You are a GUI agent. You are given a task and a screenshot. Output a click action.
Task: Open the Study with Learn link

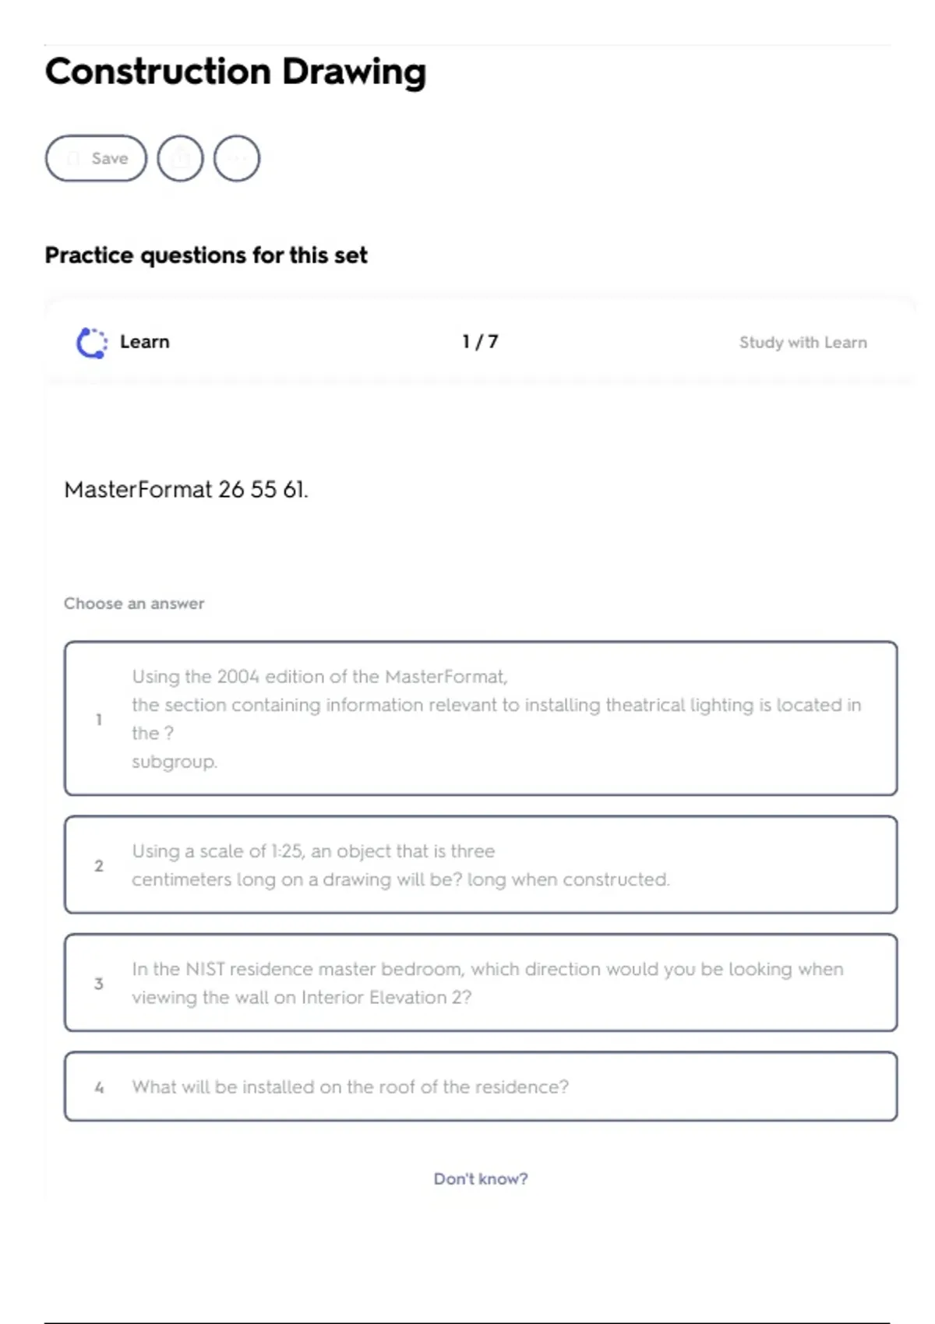click(803, 343)
